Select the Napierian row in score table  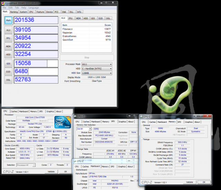[x=87, y=33]
